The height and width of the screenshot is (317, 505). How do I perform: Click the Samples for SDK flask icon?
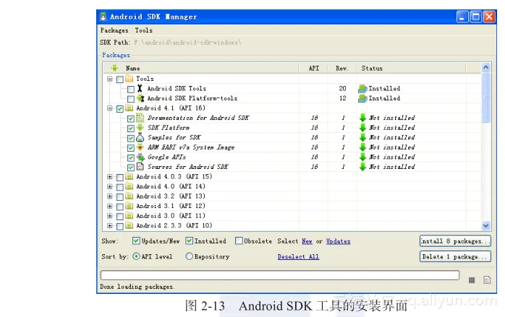[140, 137]
